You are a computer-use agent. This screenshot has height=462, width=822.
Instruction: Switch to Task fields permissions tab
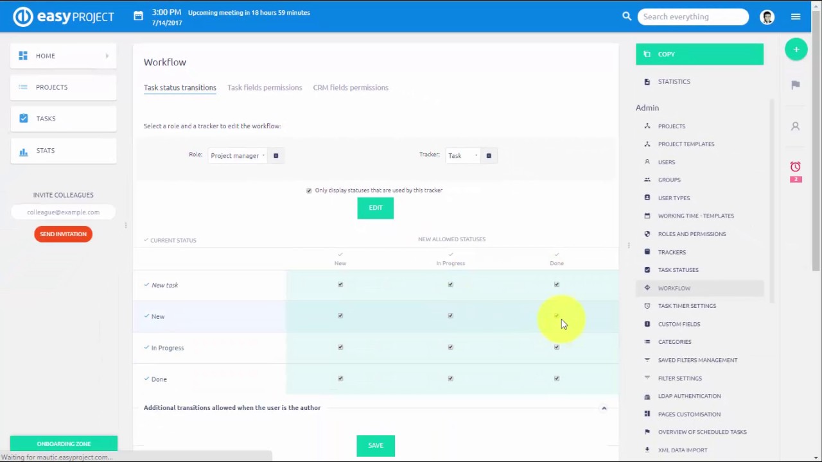pyautogui.click(x=265, y=87)
